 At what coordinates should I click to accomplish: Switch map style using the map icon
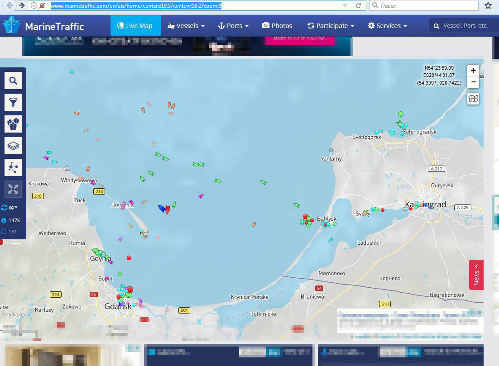click(x=473, y=99)
